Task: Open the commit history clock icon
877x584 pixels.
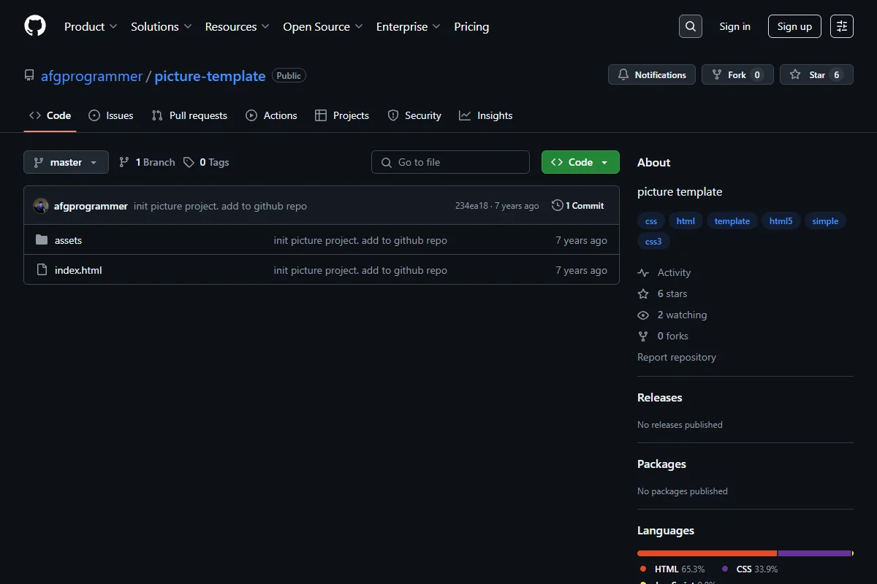Action: click(558, 206)
